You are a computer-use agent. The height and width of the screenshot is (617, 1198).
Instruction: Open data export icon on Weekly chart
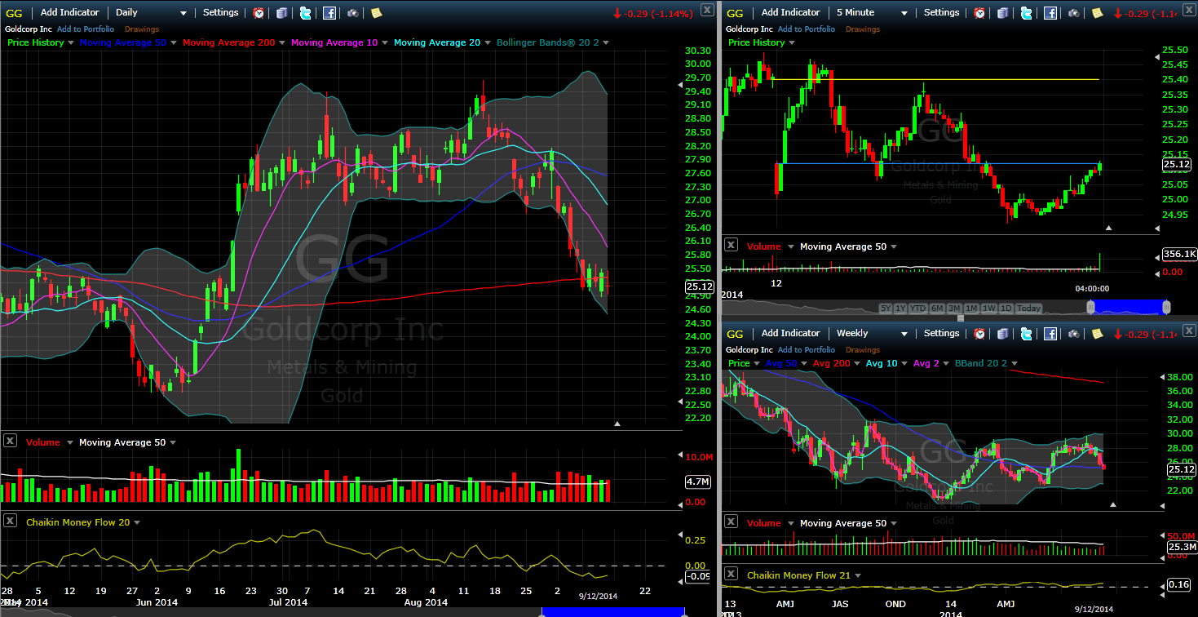pos(1002,334)
